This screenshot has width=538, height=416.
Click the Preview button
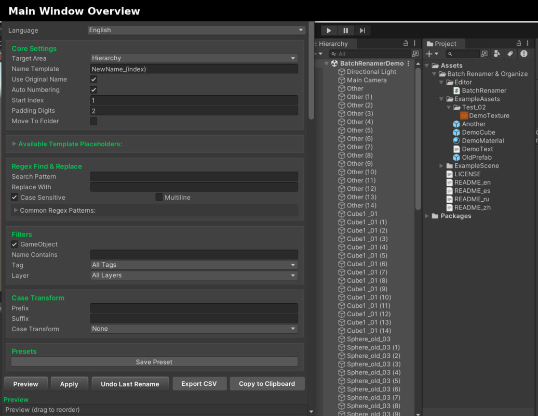pos(26,384)
